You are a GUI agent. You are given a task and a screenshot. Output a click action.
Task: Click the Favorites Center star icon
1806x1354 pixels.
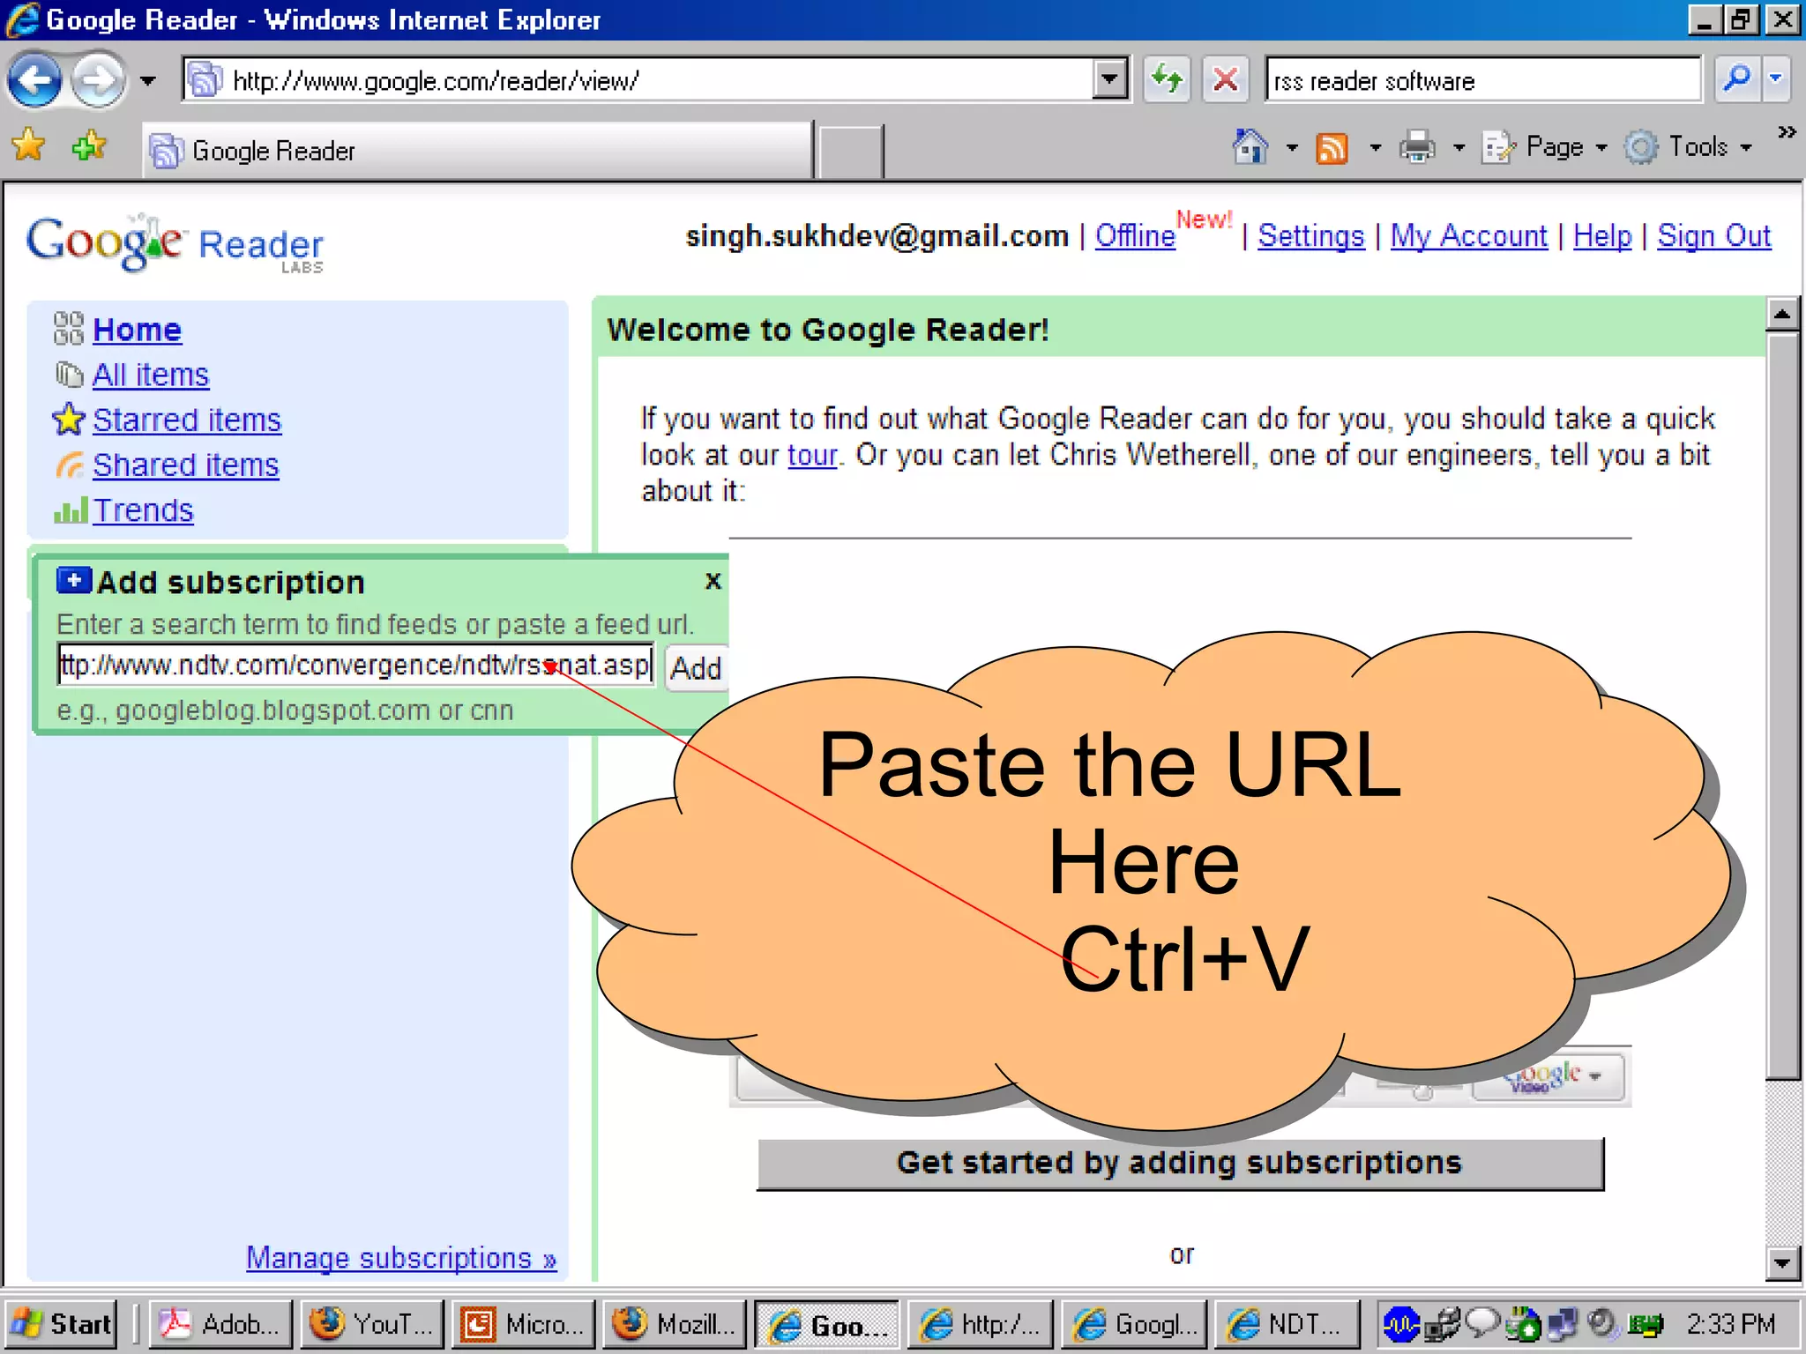click(28, 145)
